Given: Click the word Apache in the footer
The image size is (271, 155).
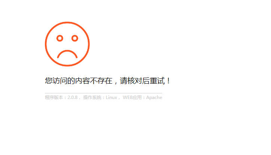Looking at the screenshot, I should (x=154, y=97).
